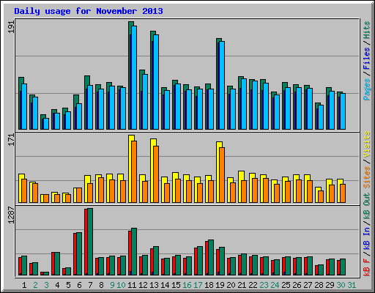Image resolution: width=375 pixels, height=293 pixels.
Task: Click day 31 on the x-axis
Action: 352,285
